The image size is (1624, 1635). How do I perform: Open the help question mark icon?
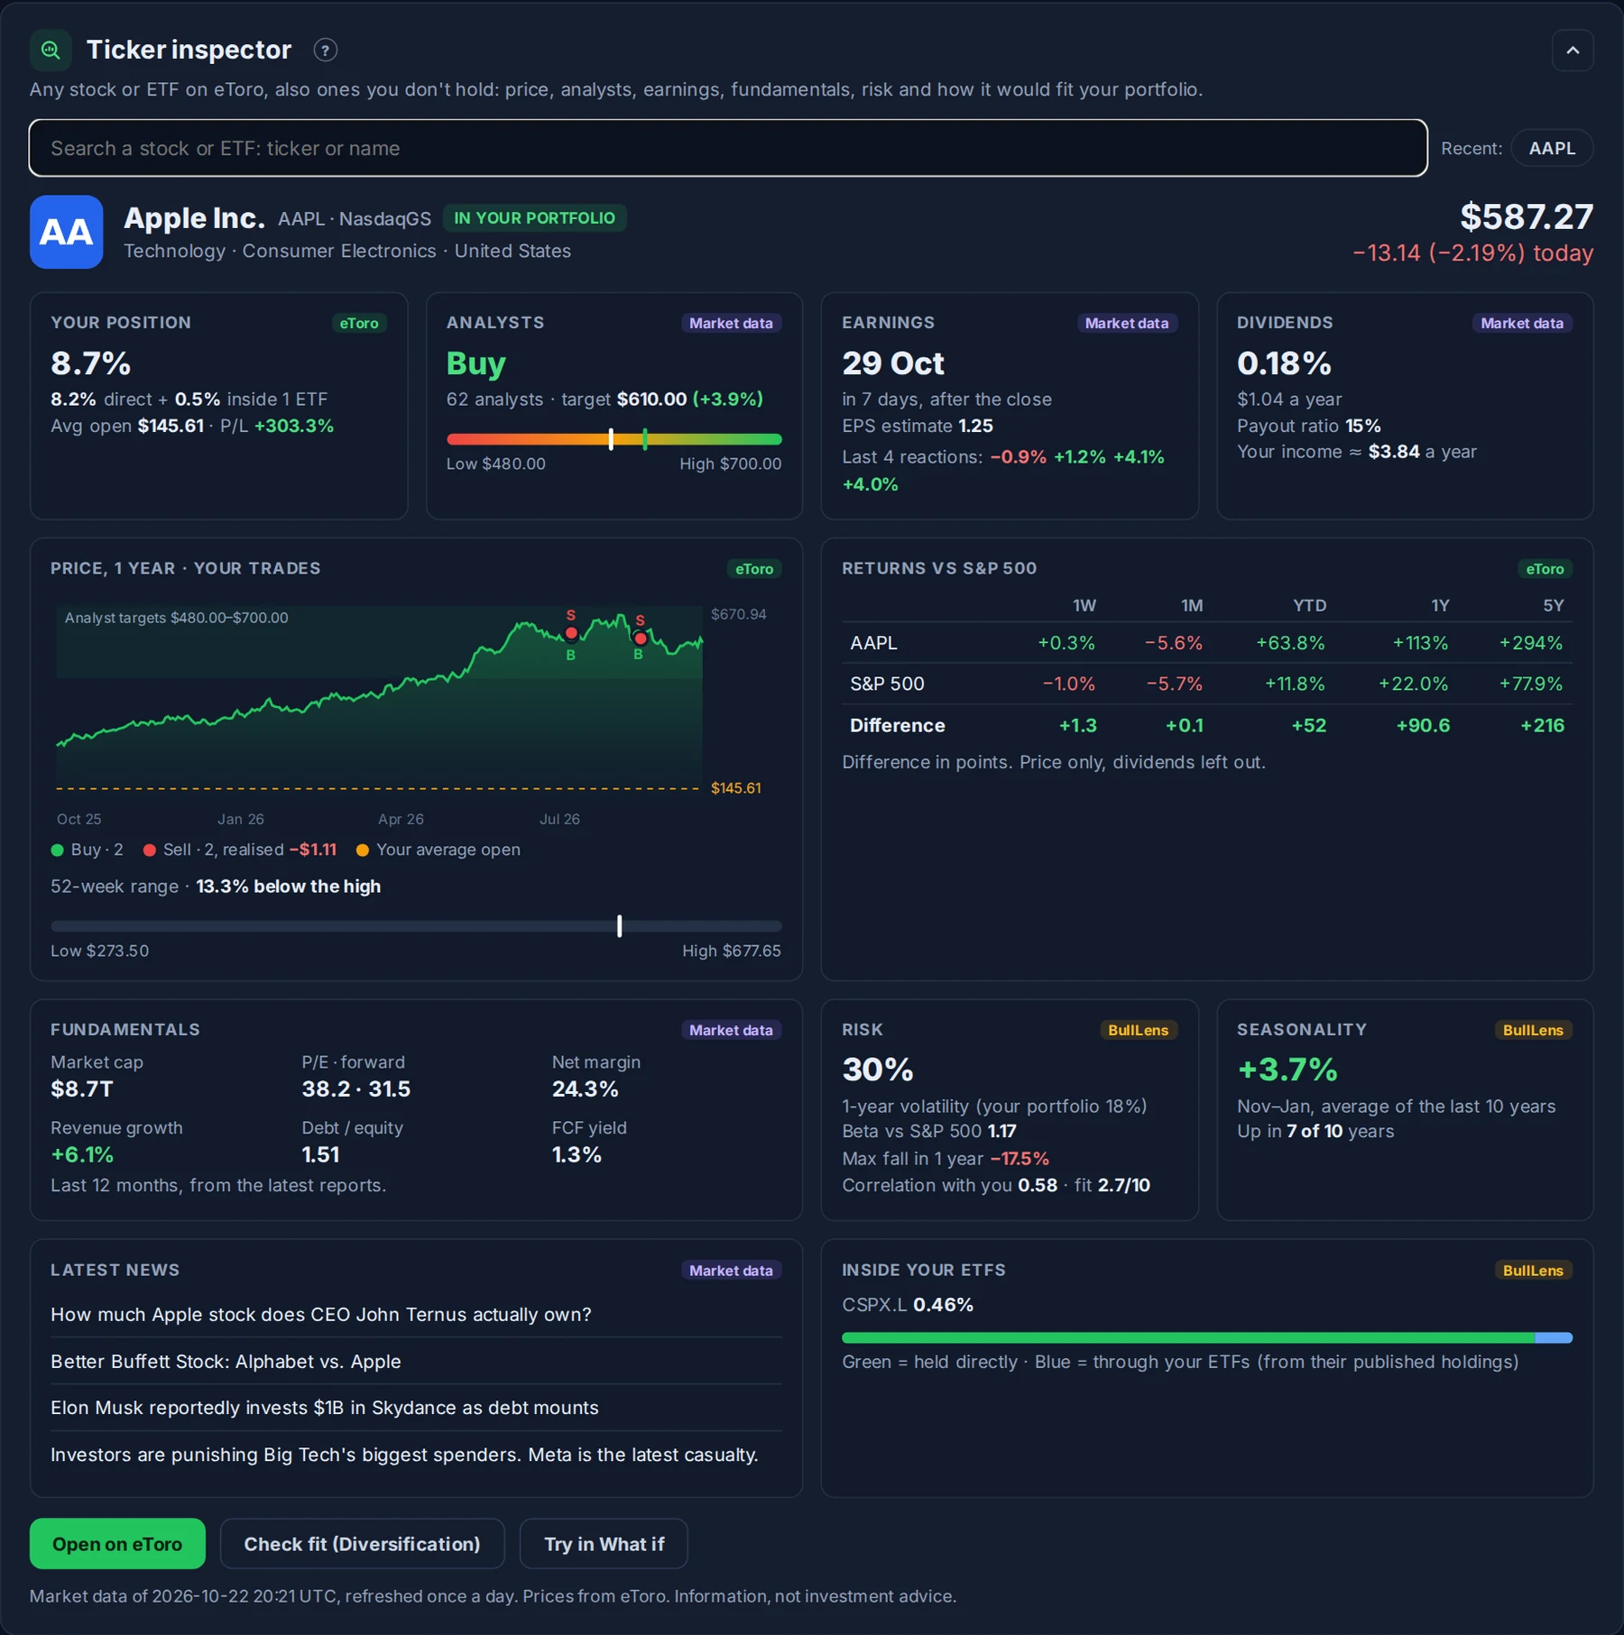coord(326,50)
